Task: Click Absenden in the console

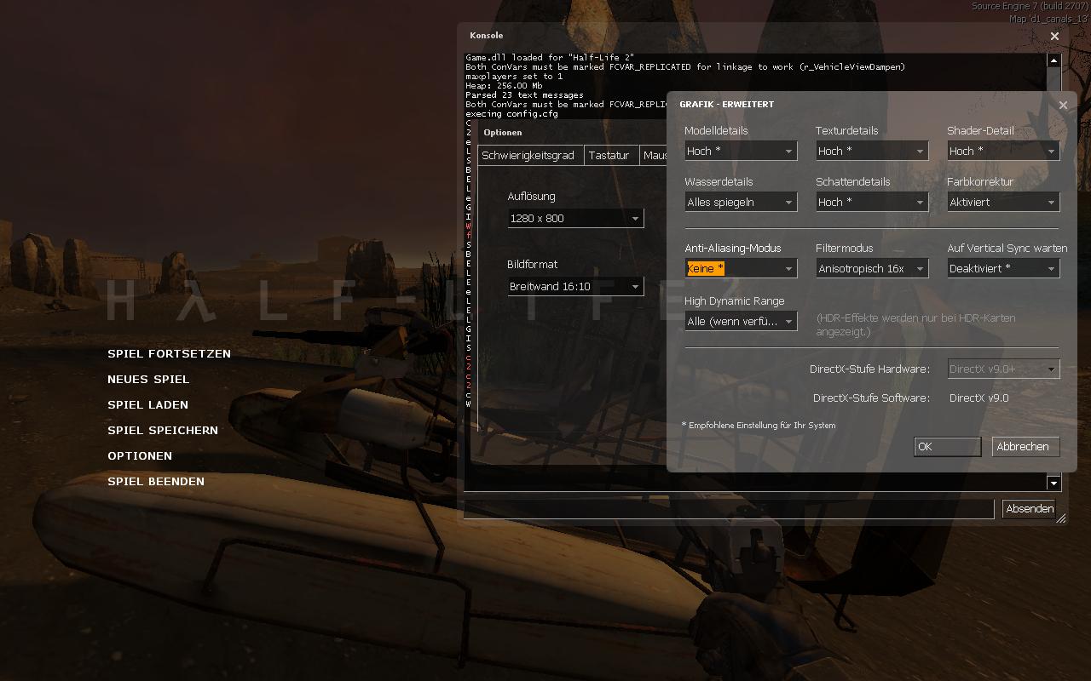Action: [1029, 508]
